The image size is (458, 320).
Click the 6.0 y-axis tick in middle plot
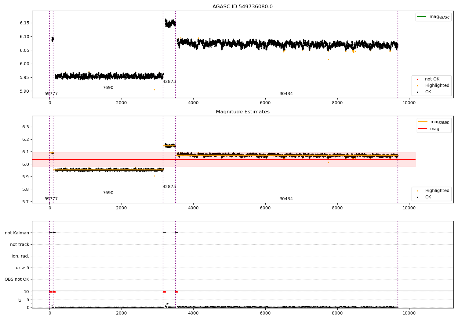[x=26, y=164]
